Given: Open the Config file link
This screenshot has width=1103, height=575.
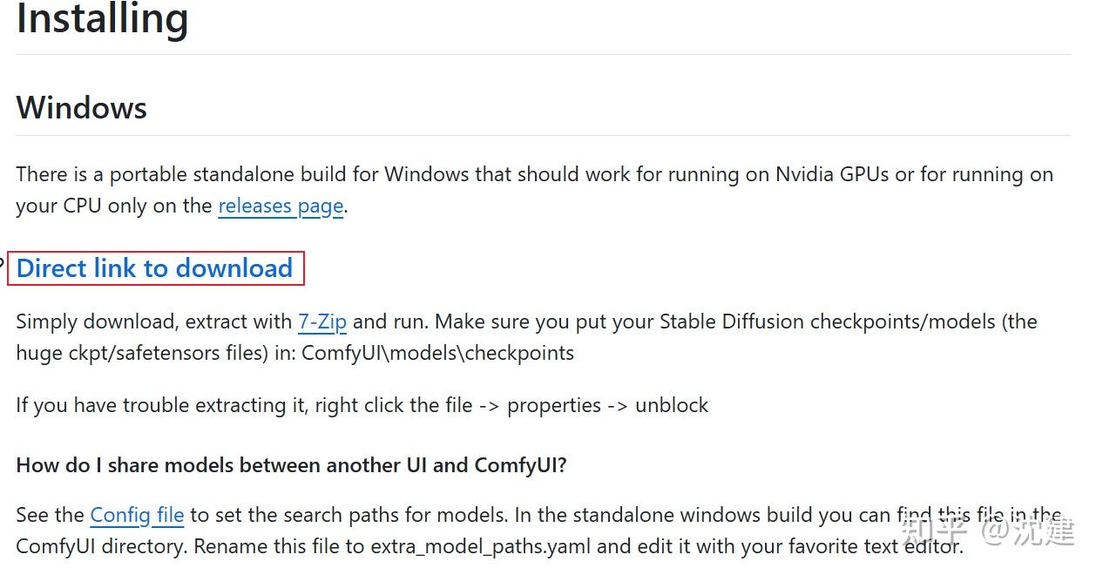Looking at the screenshot, I should tap(137, 516).
